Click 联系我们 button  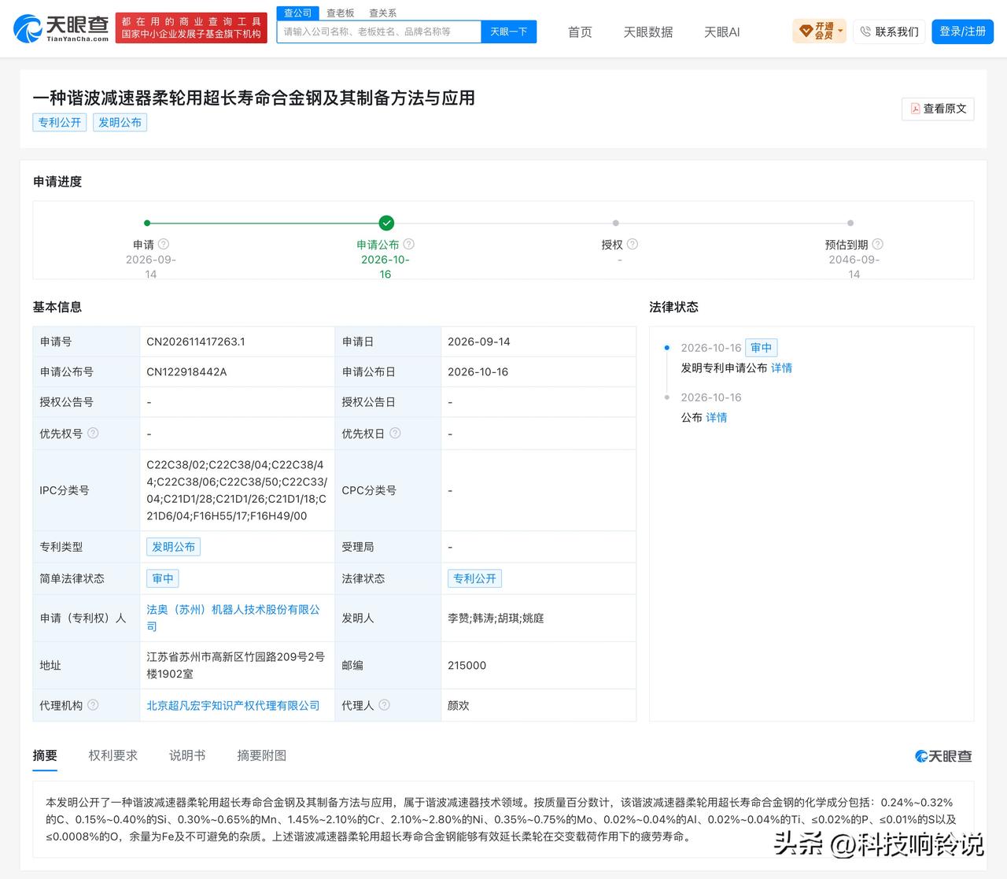[x=889, y=31]
